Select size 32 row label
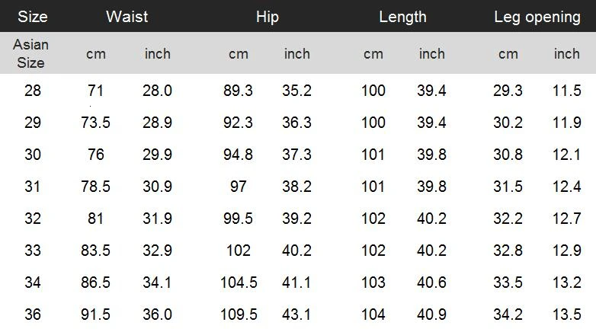596x332 pixels. coord(33,219)
